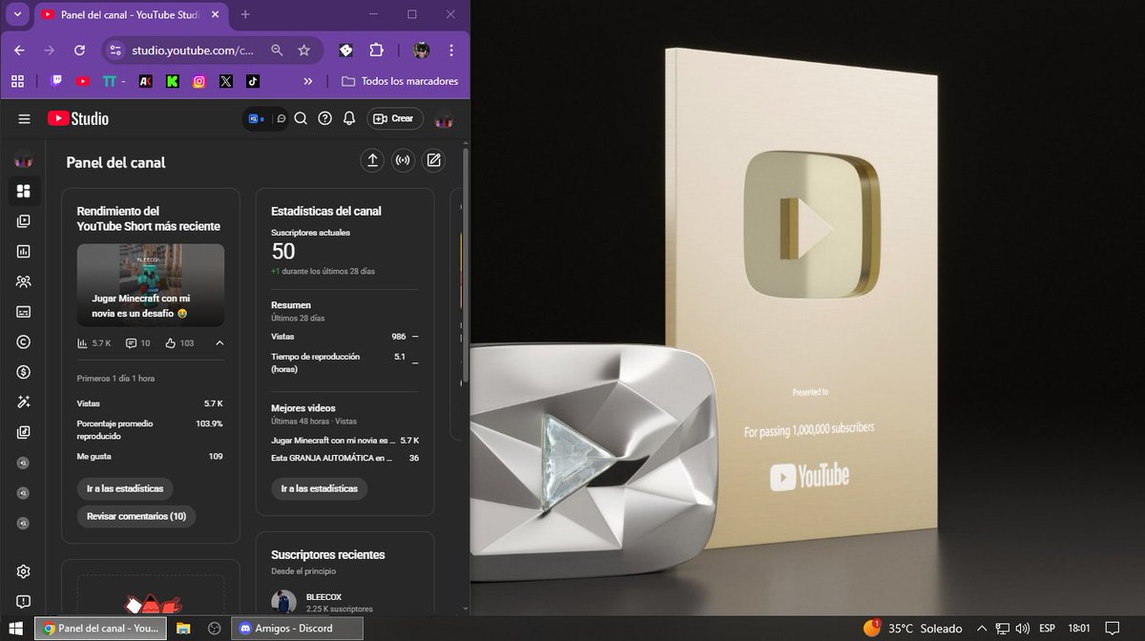View site information icon in address bar
The height and width of the screenshot is (641, 1145).
pos(114,51)
